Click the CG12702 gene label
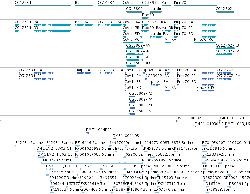The image size is (250, 194). click(x=224, y=8)
